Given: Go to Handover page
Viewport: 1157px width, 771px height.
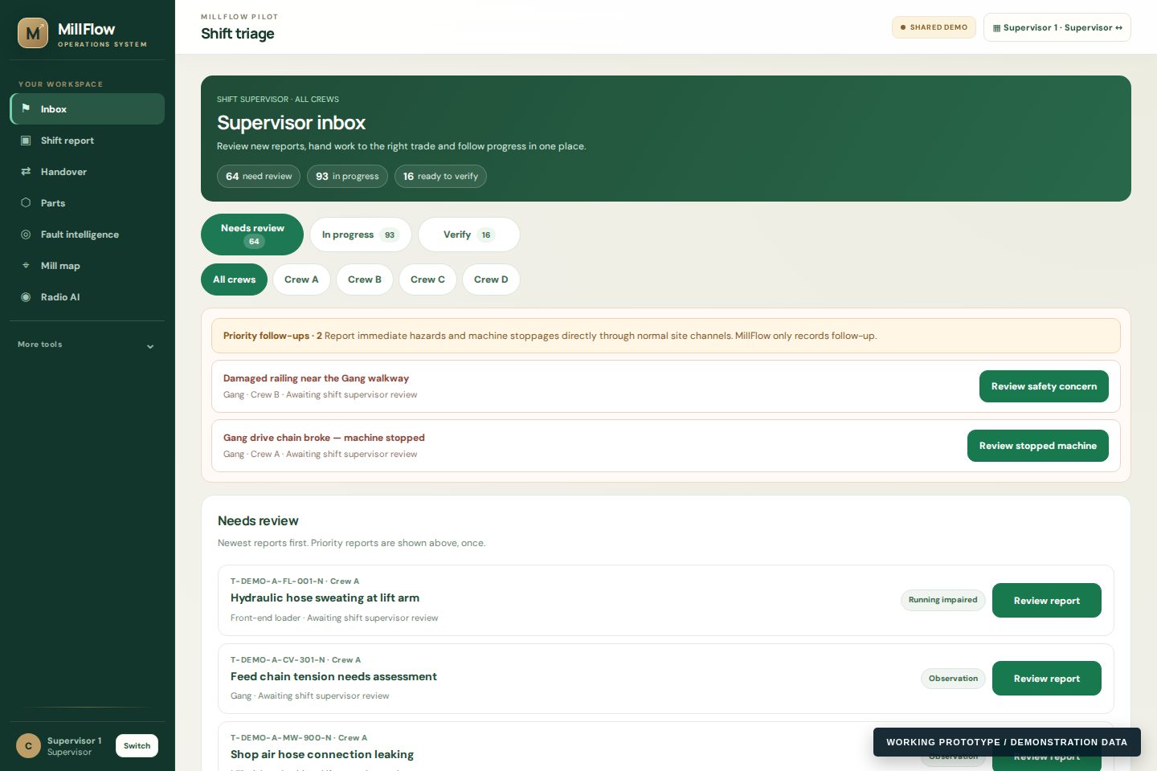Looking at the screenshot, I should click(87, 172).
